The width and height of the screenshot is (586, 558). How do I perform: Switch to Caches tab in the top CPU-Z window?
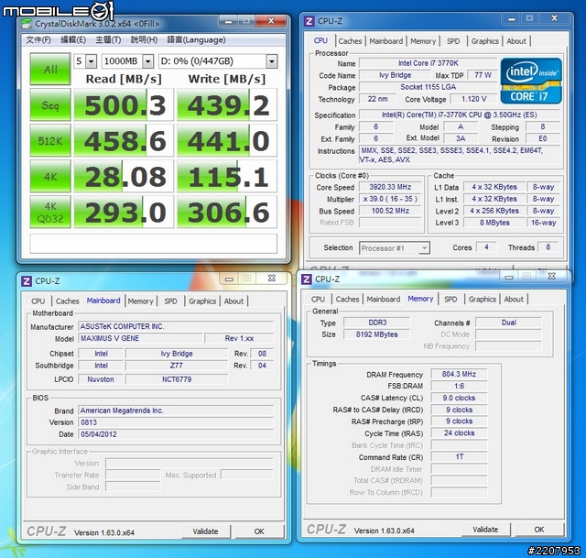tap(350, 41)
